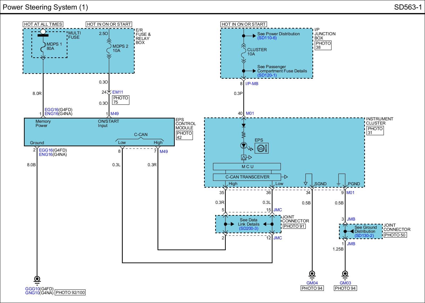Click the ground symbol above GM03

345,274
